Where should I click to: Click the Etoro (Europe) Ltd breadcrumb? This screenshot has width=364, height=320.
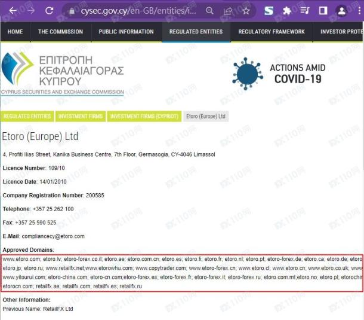pos(206,117)
